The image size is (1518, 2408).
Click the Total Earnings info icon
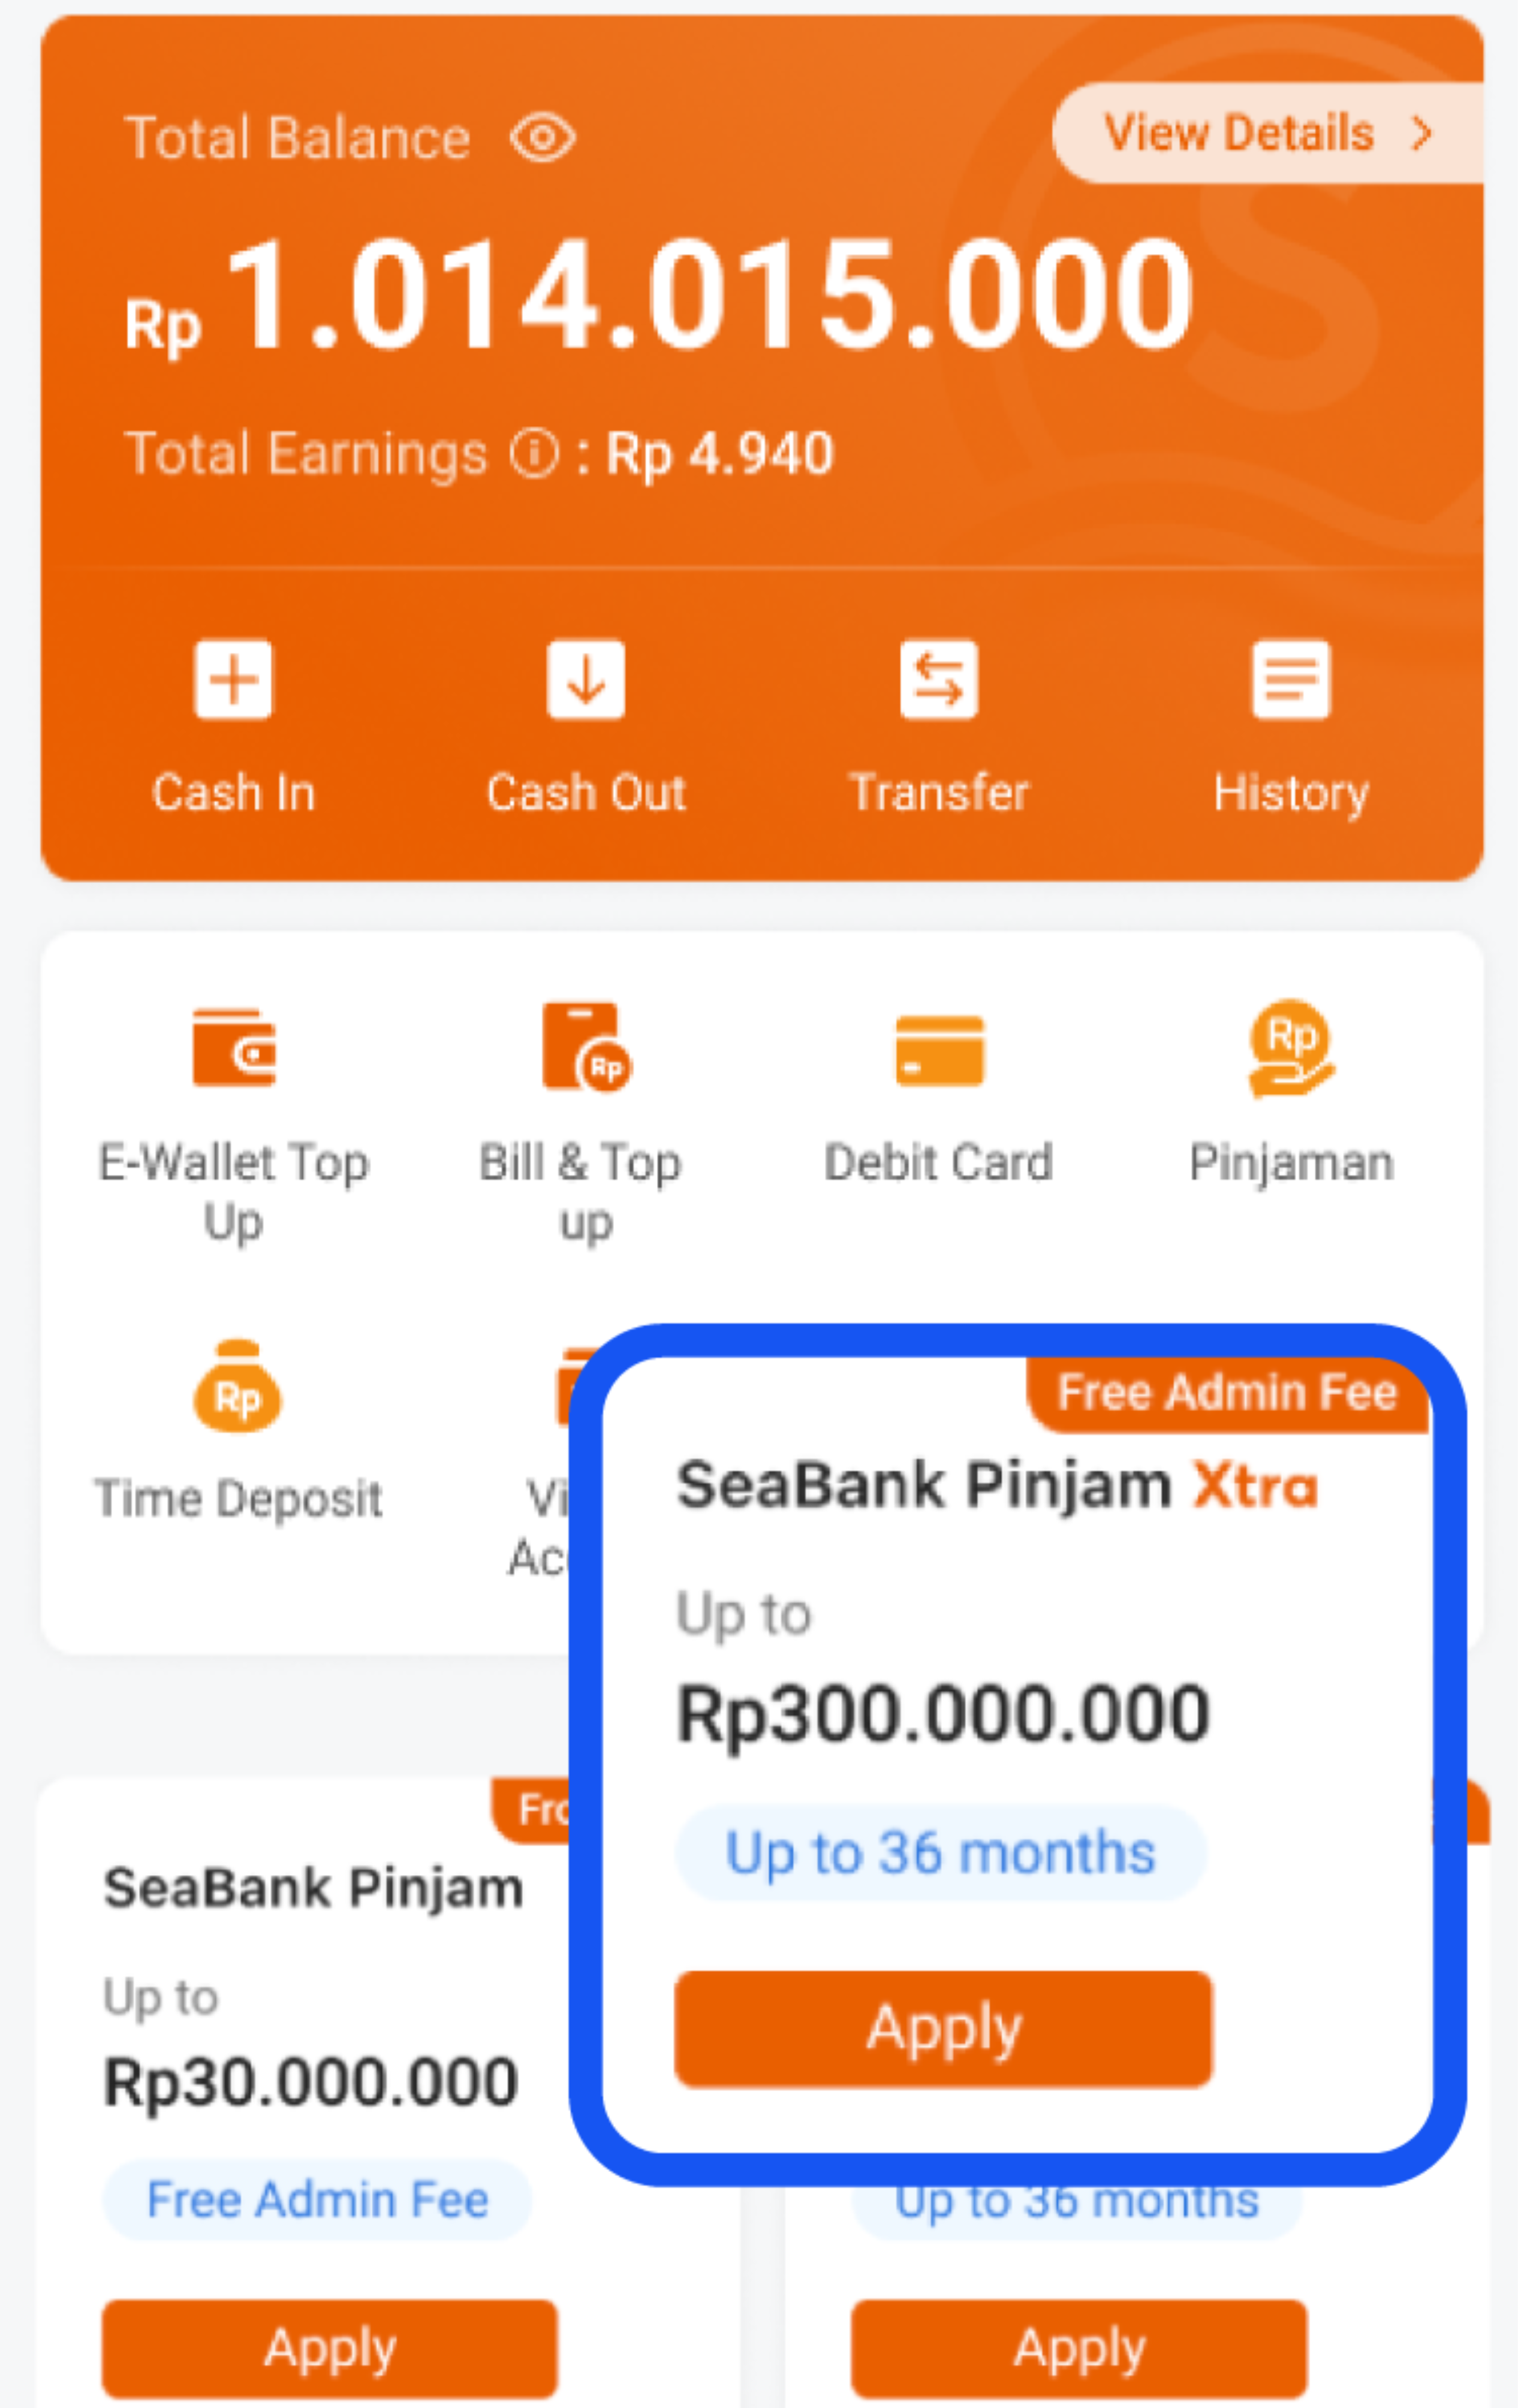coord(534,454)
